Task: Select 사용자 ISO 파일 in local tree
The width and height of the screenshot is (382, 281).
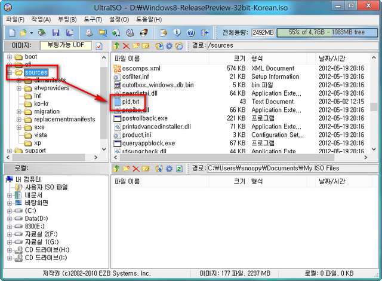Action: 47,187
